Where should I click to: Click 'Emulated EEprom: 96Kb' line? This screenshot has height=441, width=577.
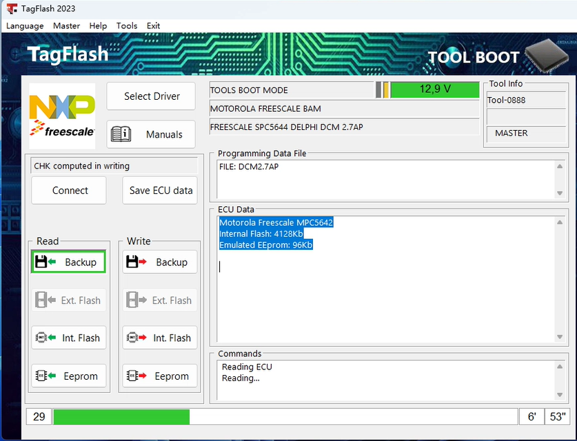pyautogui.click(x=265, y=245)
